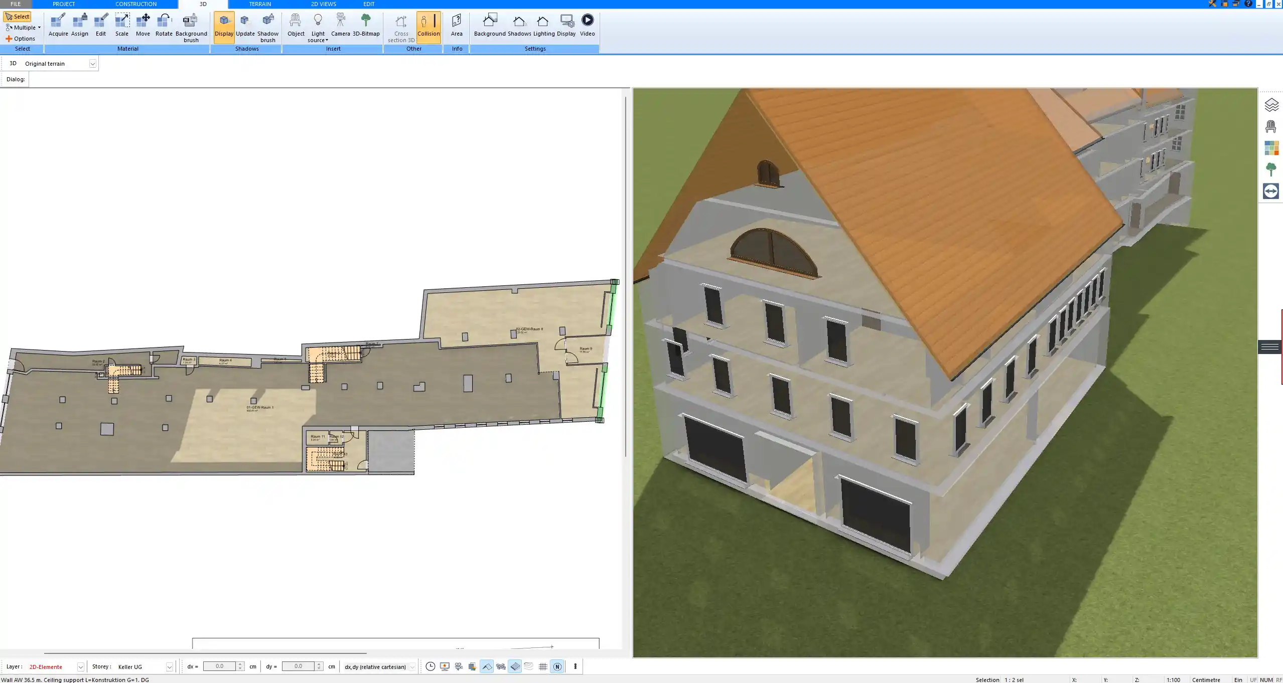Open the three-dot more options menu

click(x=575, y=666)
